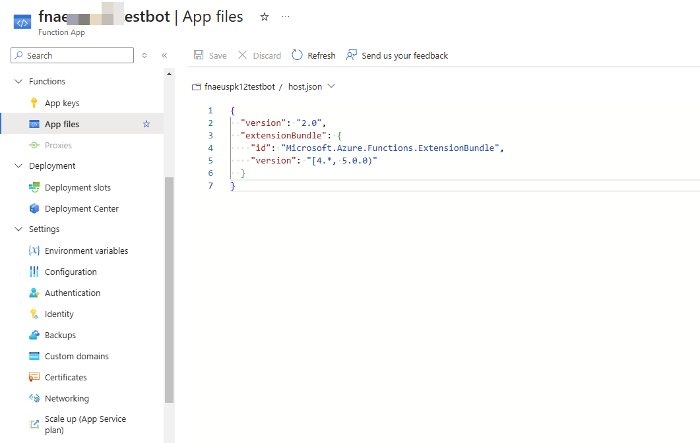Go to Environment variables
This screenshot has width=700, height=443.
[x=86, y=251]
